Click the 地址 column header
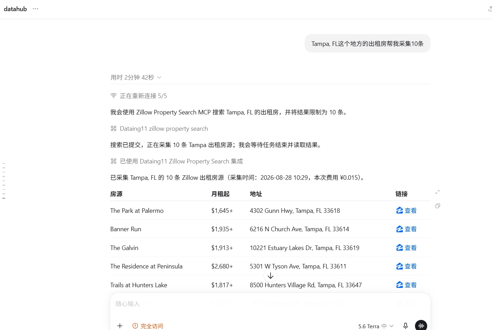Image resolution: width=492 pixels, height=330 pixels. pos(256,194)
